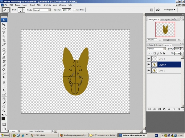
Task: Open the Brush preset picker dropdown
Action: click(x=24, y=10)
